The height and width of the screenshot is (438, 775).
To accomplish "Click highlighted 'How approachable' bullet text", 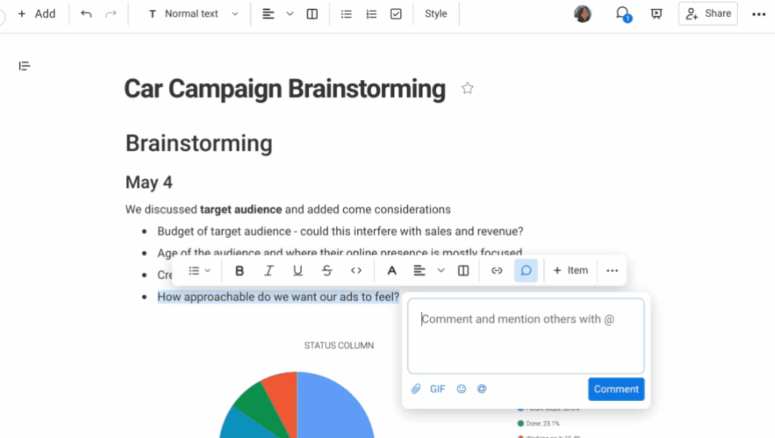I will coord(279,297).
